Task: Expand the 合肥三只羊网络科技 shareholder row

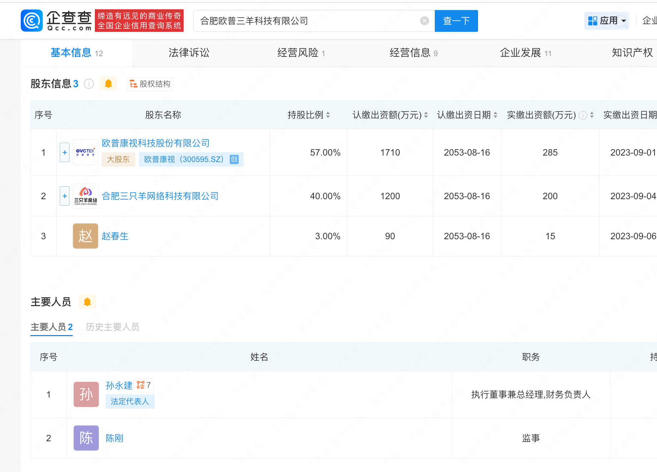Action: (x=64, y=196)
